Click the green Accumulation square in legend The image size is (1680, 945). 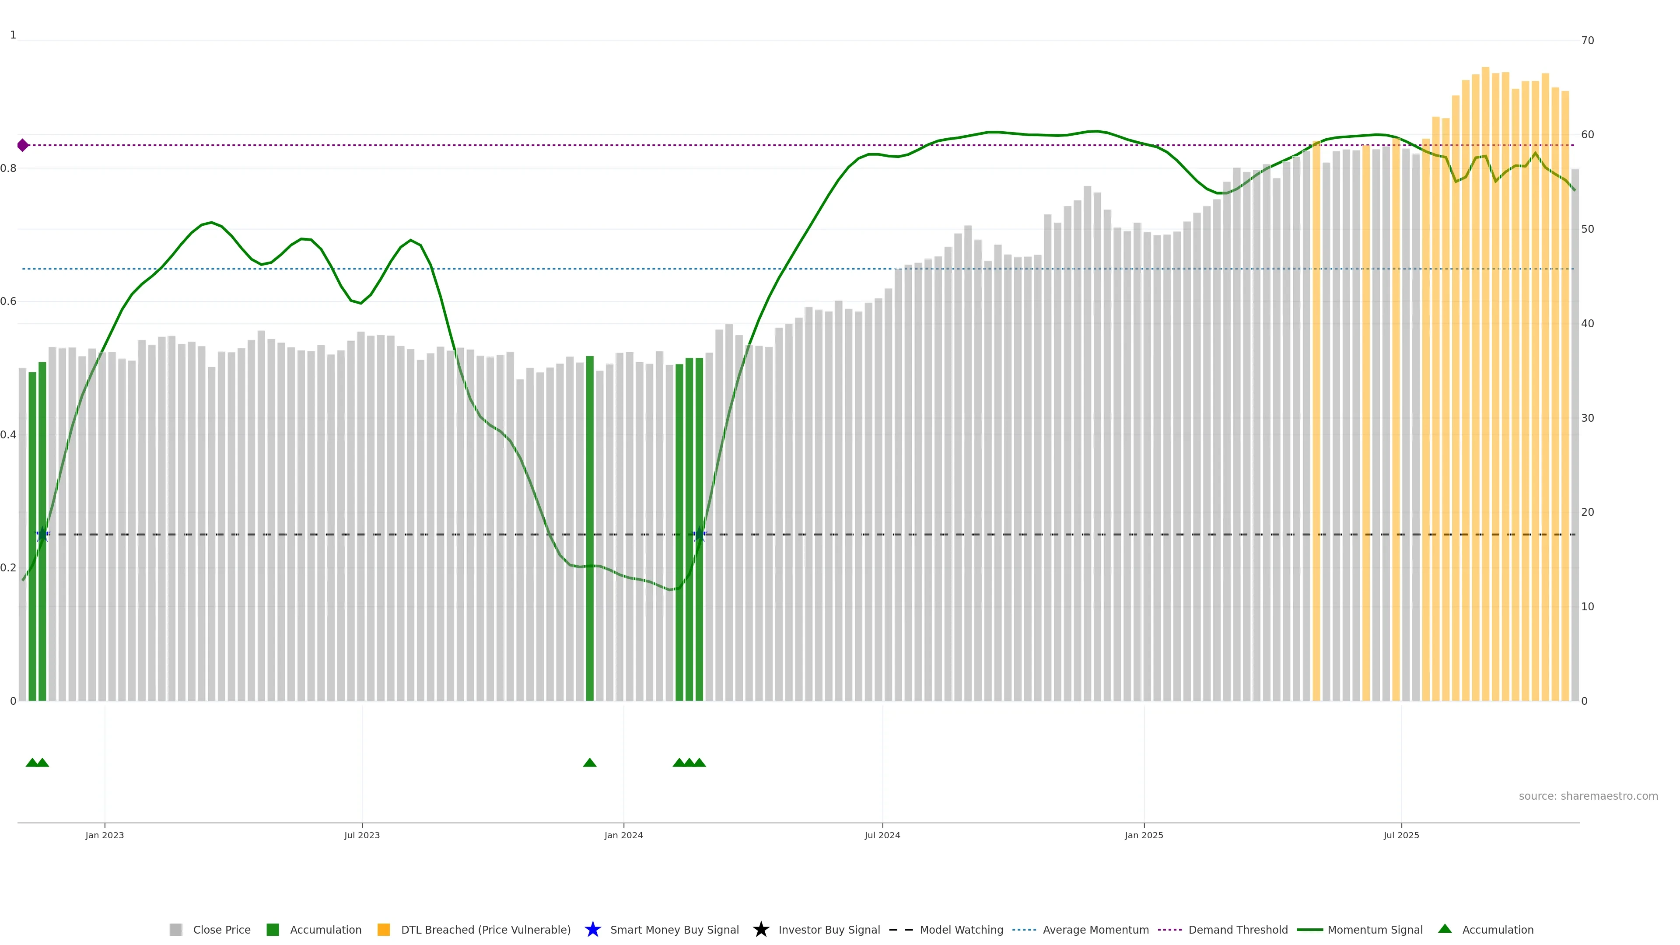point(273,929)
